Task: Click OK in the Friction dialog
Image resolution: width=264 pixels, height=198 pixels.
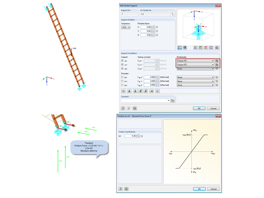Action: (x=199, y=189)
